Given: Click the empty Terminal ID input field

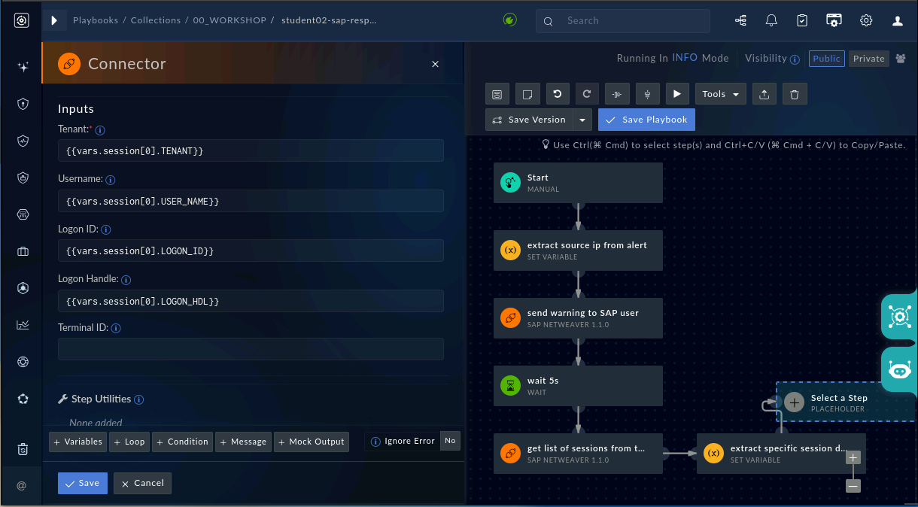Looking at the screenshot, I should pyautogui.click(x=251, y=349).
